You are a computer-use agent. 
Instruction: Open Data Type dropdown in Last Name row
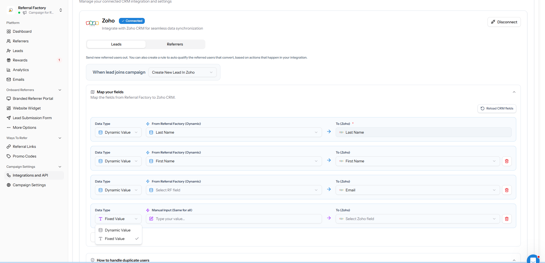click(x=118, y=132)
